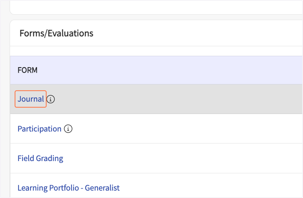Follow the blue Journal hyperlink
The width and height of the screenshot is (303, 198).
[x=31, y=99]
